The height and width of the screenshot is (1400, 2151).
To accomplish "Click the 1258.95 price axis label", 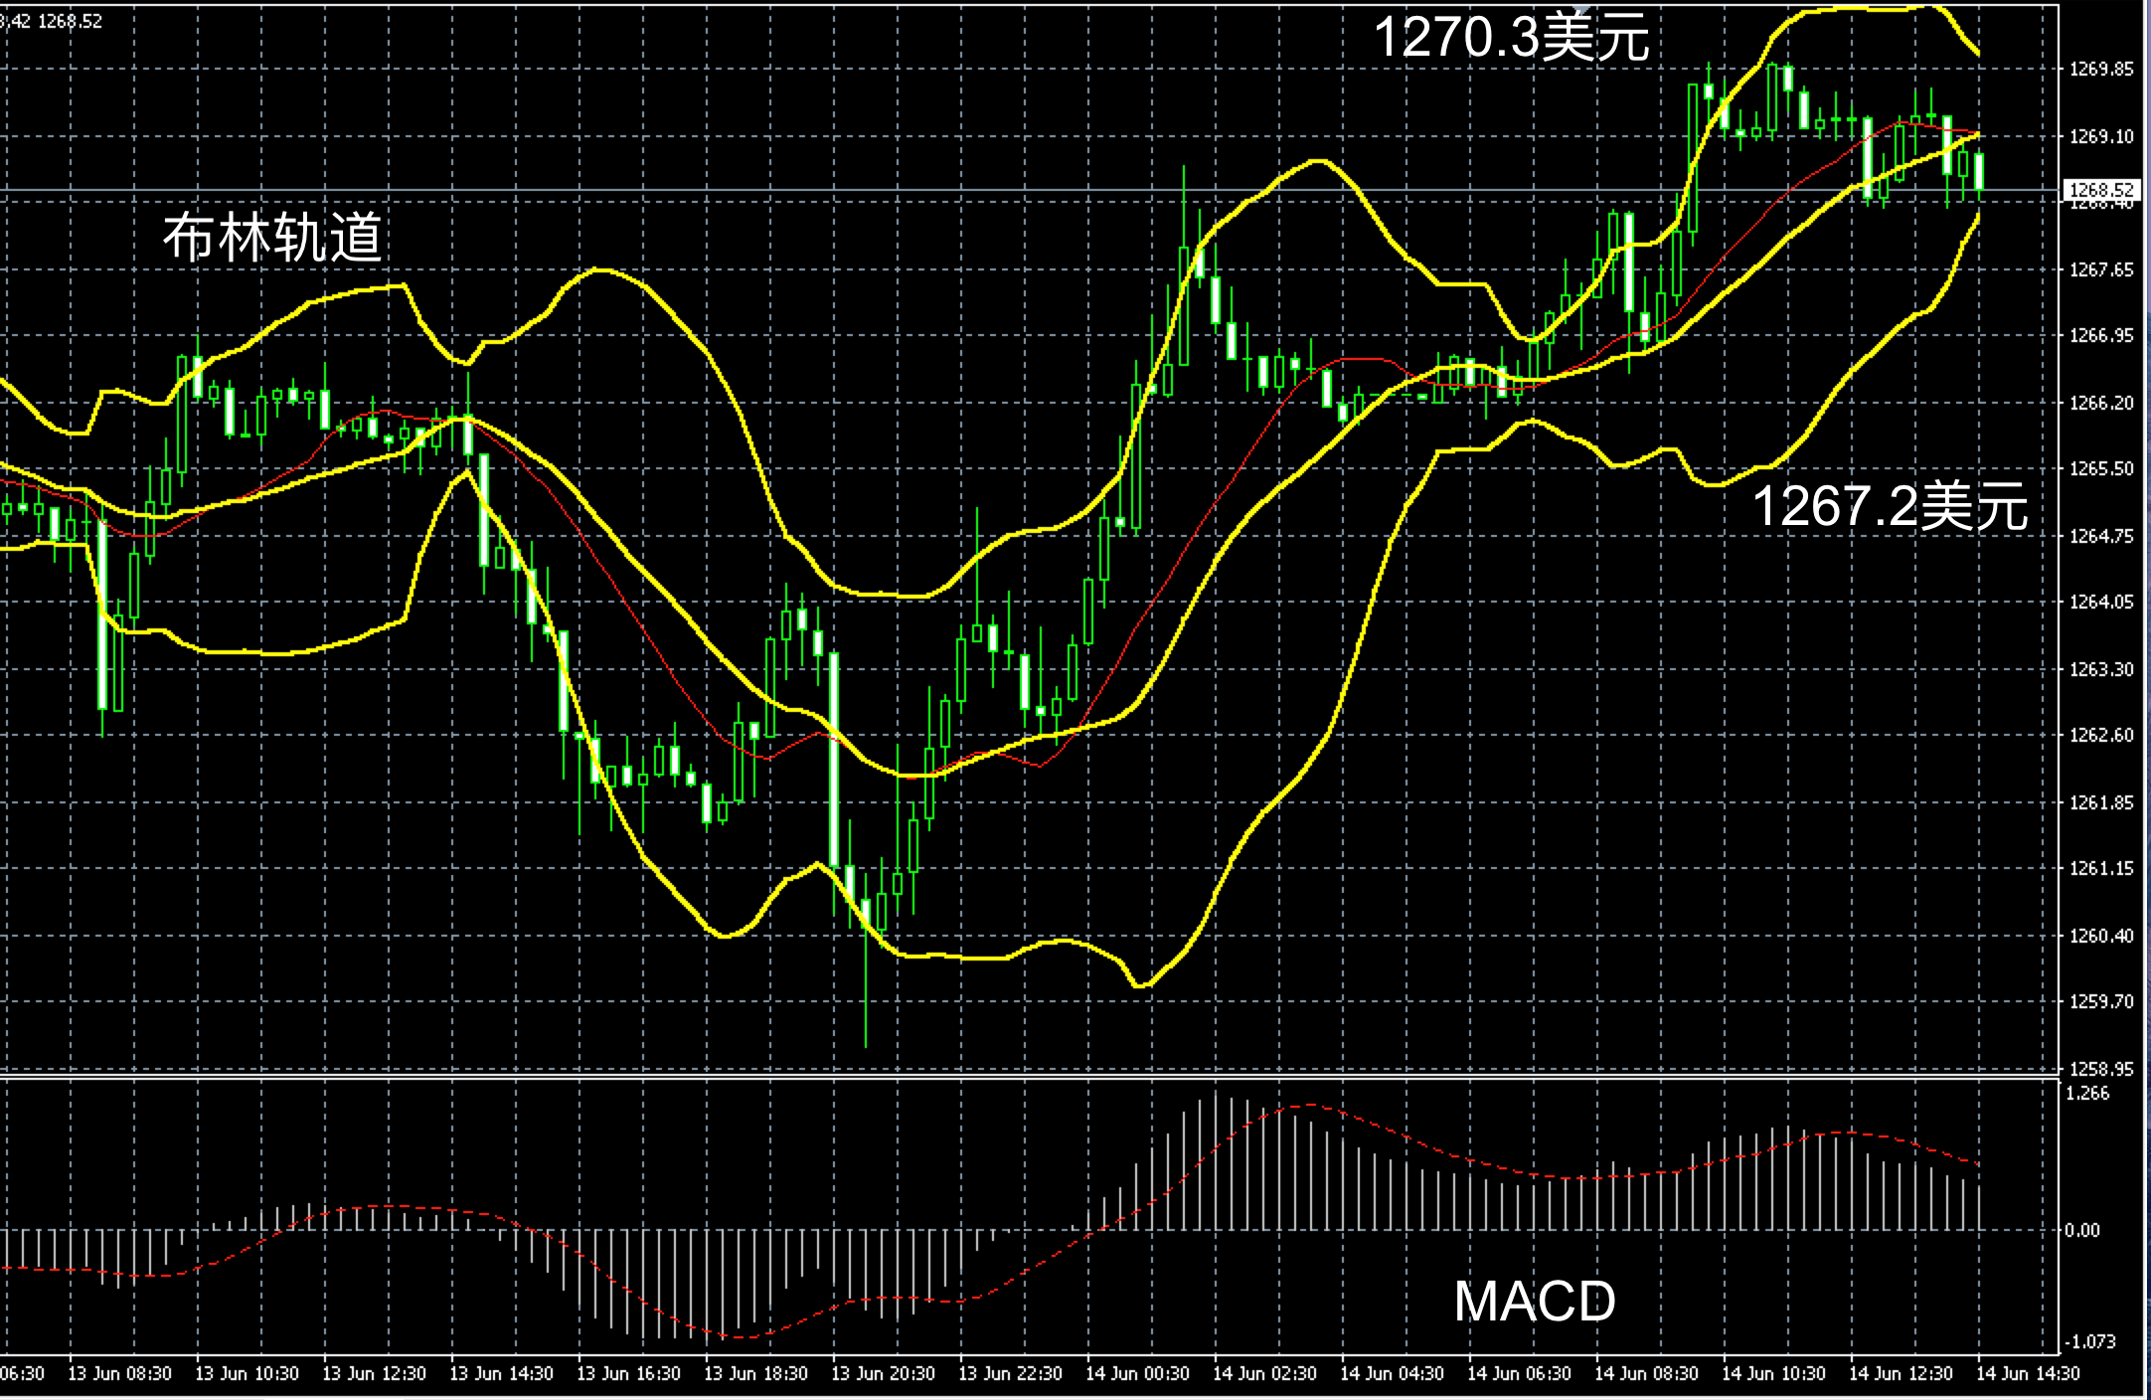I will click(x=2101, y=1069).
